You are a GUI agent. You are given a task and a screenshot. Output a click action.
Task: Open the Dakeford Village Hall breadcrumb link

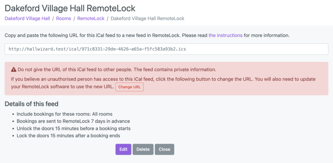pos(27,19)
